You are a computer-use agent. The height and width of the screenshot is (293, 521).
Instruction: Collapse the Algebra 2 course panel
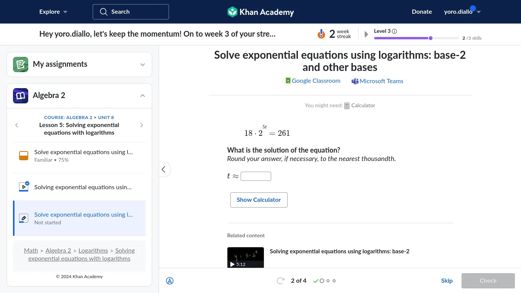coord(142,95)
